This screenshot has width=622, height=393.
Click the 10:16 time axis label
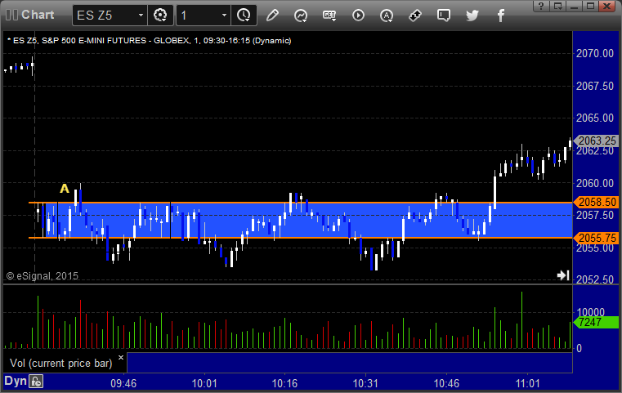tap(284, 383)
